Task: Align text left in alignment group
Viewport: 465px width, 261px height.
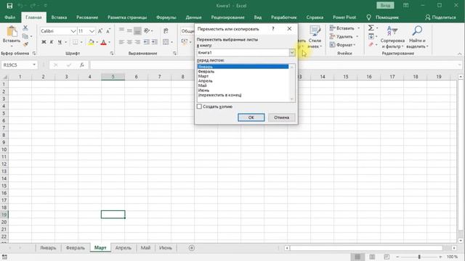Action: click(x=121, y=42)
